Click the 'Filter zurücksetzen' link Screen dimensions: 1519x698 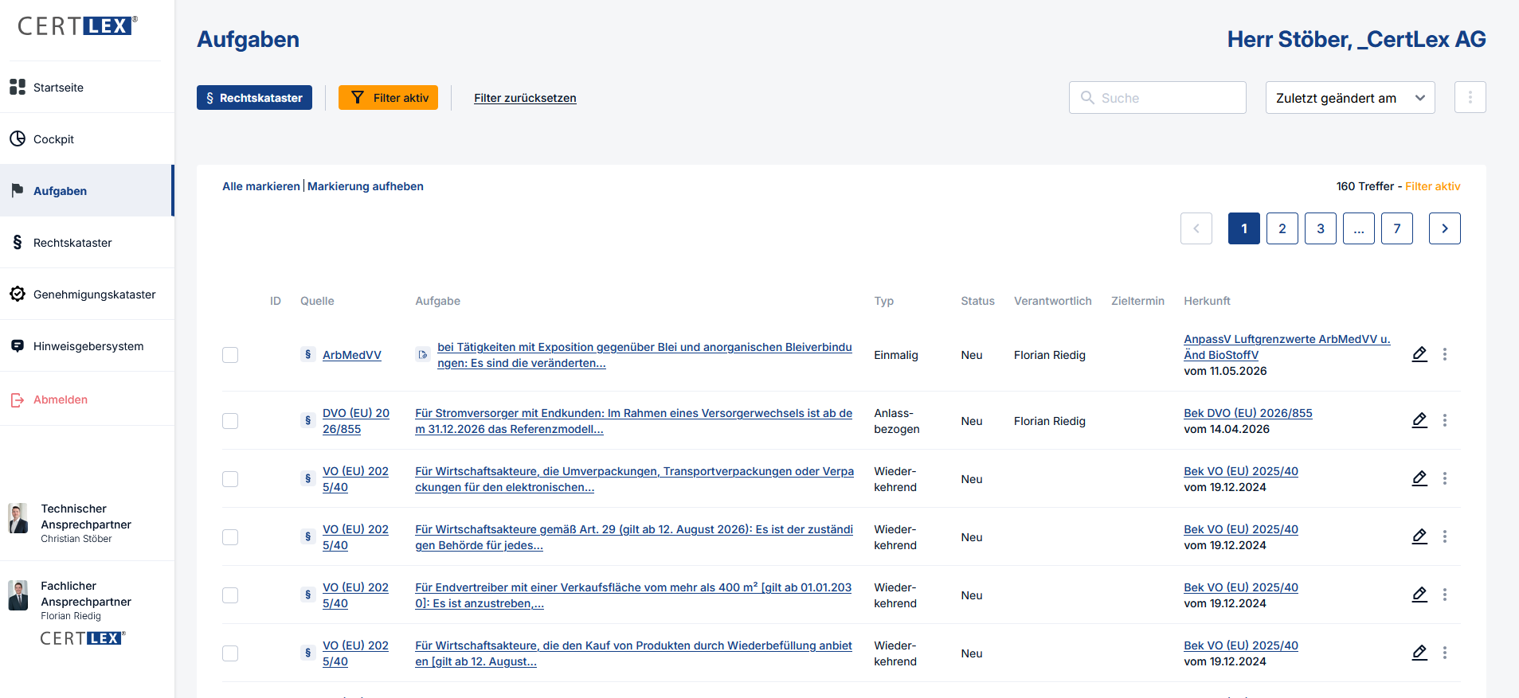tap(525, 98)
